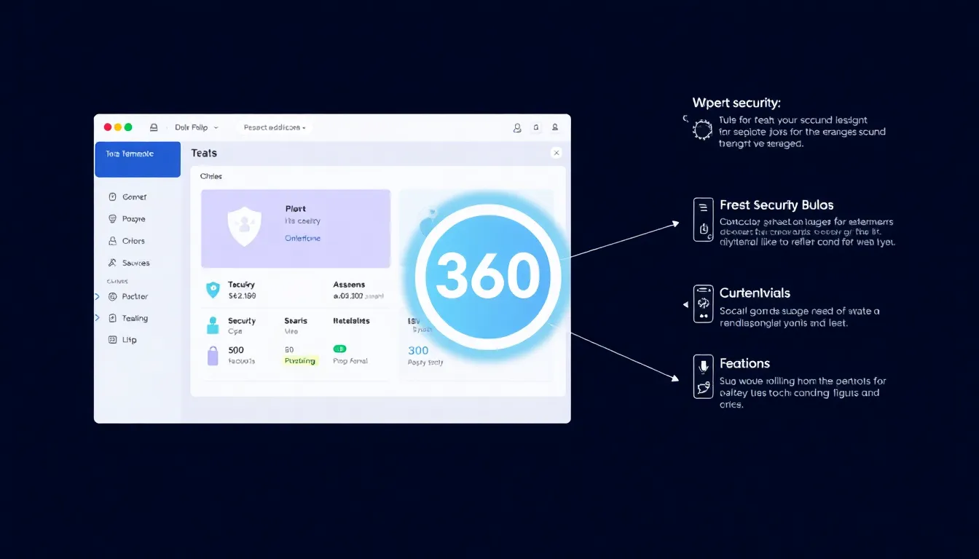Click the blue shield icon next to "Tecufry"
This screenshot has height=559, width=979.
coord(212,290)
